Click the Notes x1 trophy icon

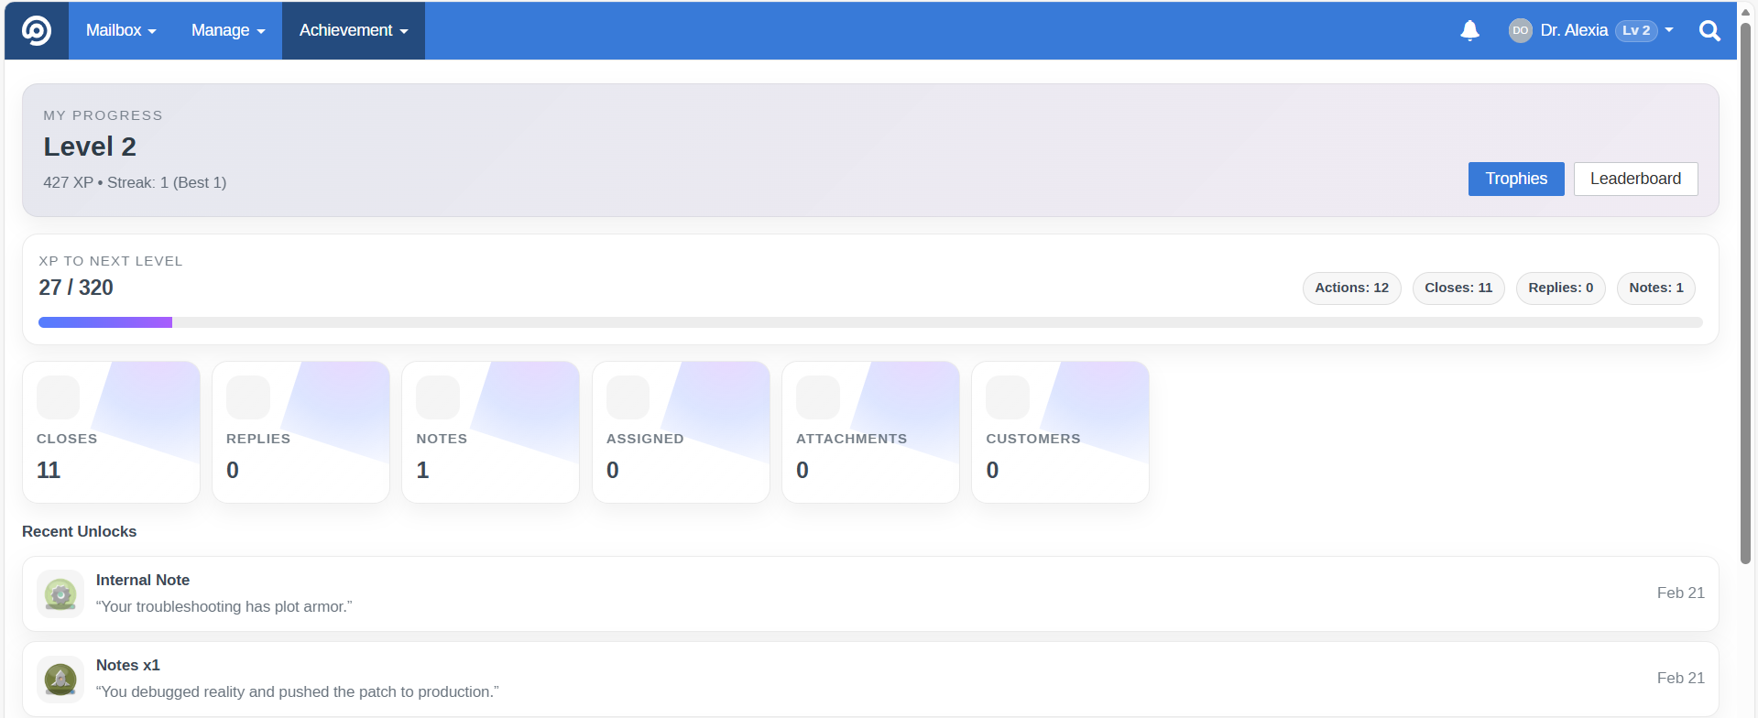tap(60, 680)
